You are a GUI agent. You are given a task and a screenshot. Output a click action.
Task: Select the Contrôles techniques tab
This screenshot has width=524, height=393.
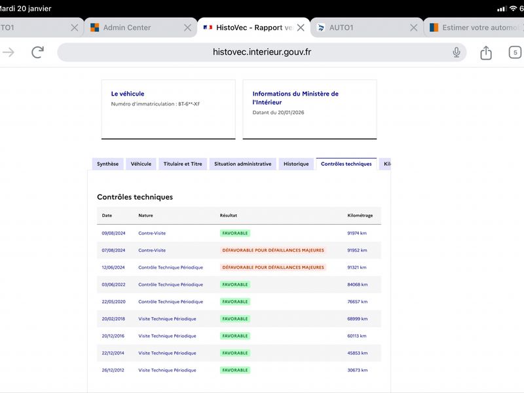[x=346, y=164]
